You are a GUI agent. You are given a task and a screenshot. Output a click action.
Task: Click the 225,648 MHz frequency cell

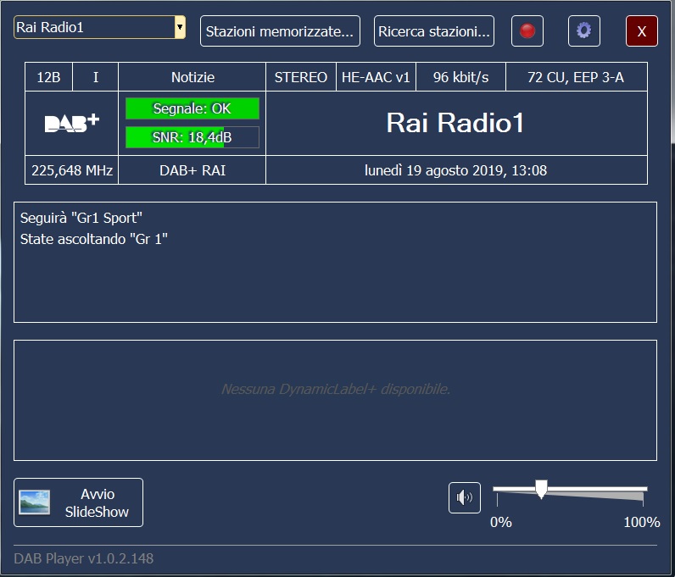[72, 170]
